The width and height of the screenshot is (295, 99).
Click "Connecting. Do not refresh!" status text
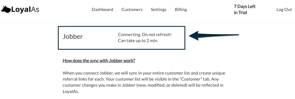coord(145,35)
